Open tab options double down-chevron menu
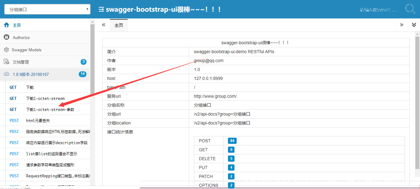The image size is (420, 189). point(414,25)
